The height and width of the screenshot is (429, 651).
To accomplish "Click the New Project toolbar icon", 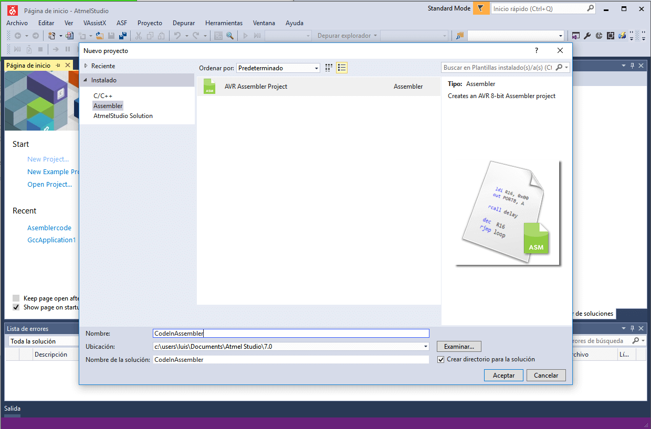I will tap(52, 36).
